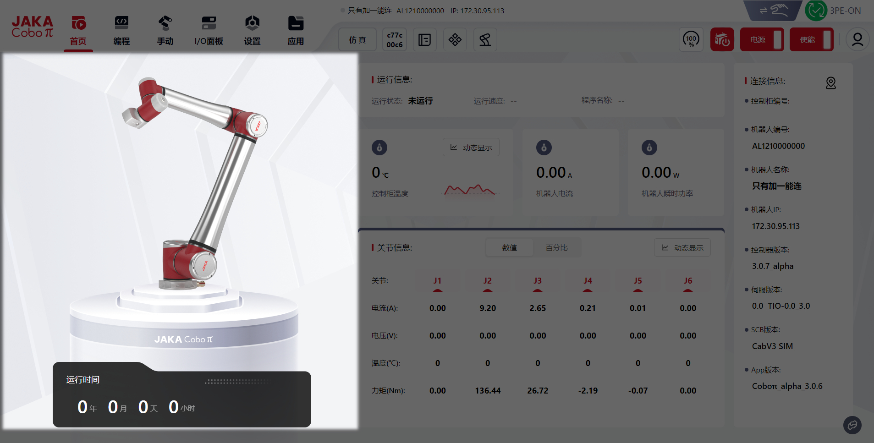Open the 设置 settings page
Viewport: 874px width, 443px height.
coord(252,31)
